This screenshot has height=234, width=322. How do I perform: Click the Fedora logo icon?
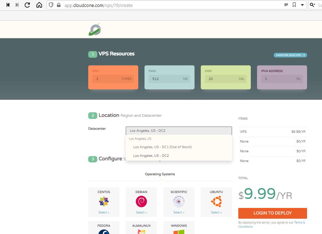coord(104,232)
